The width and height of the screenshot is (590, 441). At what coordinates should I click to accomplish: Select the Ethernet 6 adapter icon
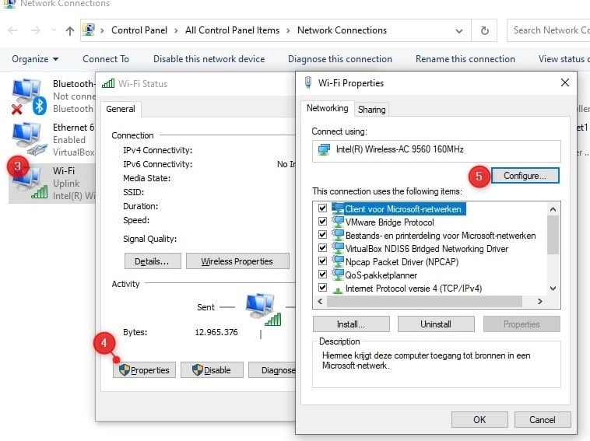pos(29,139)
